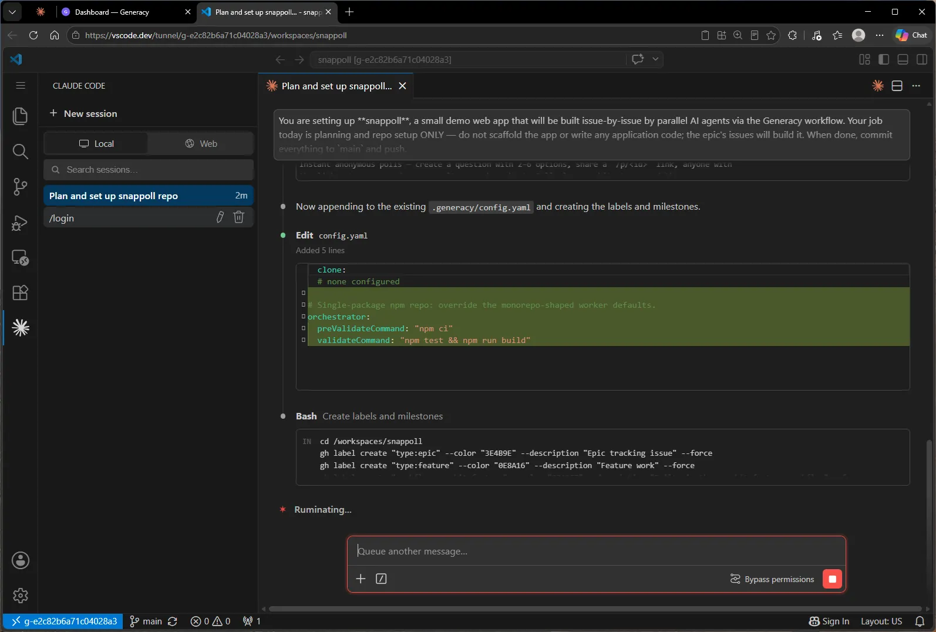Open the chat icon beside command center

click(x=638, y=59)
